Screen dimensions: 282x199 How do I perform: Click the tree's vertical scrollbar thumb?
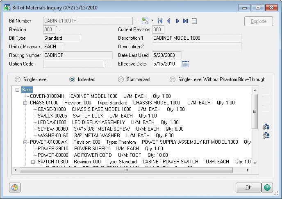255,111
